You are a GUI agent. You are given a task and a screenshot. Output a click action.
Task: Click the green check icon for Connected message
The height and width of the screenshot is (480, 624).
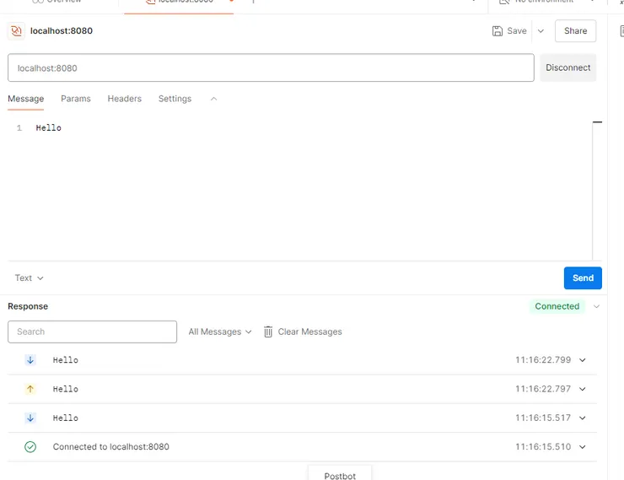point(30,447)
